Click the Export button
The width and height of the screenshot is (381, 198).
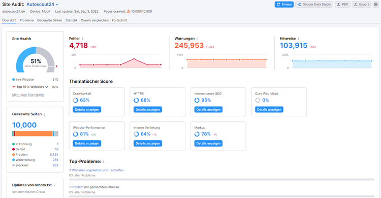click(361, 5)
